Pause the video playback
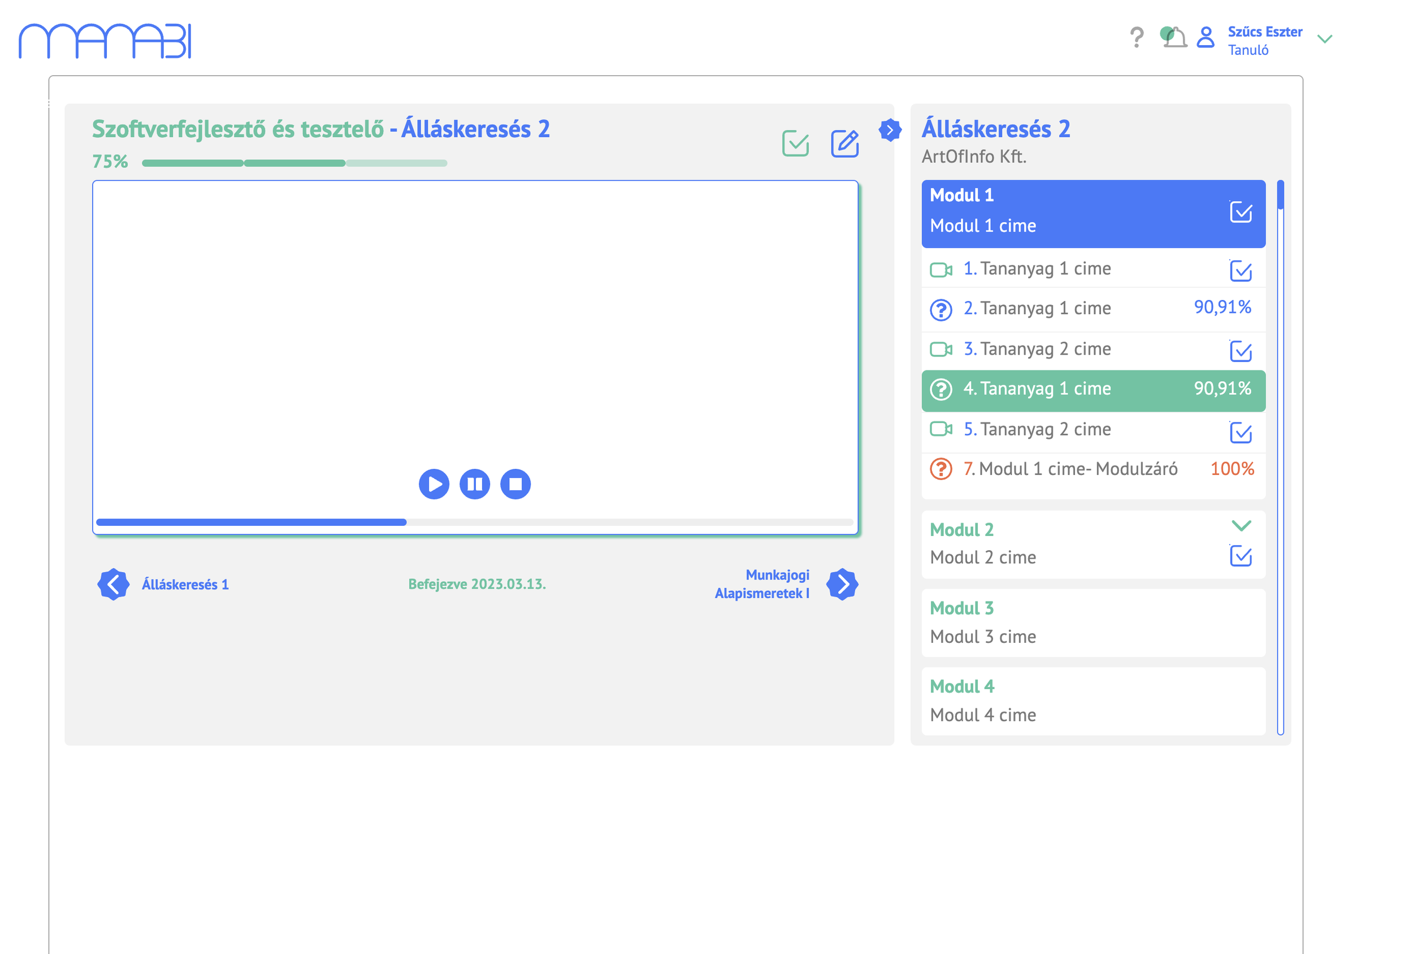 [474, 484]
